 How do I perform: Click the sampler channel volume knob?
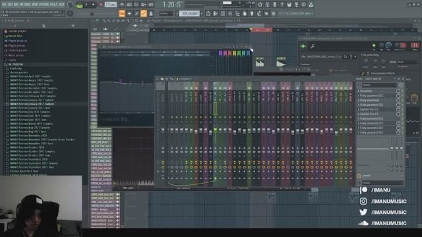[x=388, y=45]
